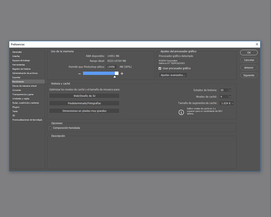Click the memory amount input showing 13456

click(x=111, y=67)
